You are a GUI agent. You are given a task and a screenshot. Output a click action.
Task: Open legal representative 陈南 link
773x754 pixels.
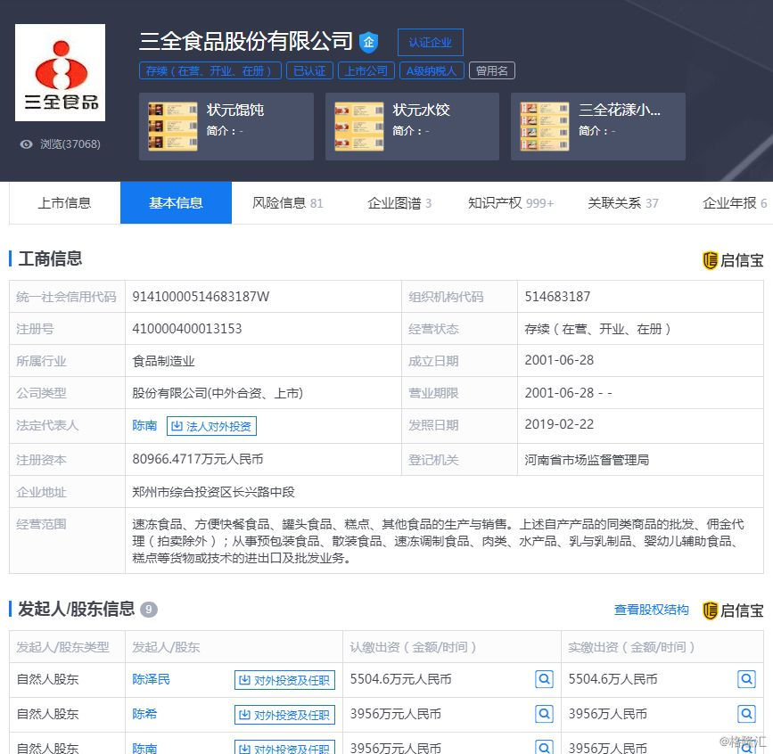[x=144, y=426]
